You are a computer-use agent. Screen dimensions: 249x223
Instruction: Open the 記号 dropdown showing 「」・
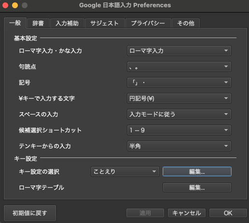tap(179, 82)
